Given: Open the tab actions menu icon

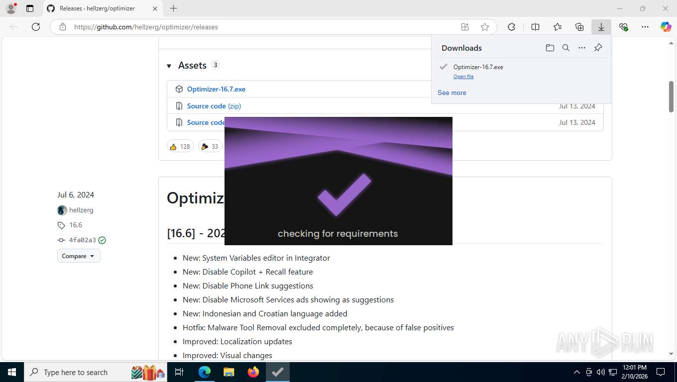Looking at the screenshot, I should [x=30, y=8].
